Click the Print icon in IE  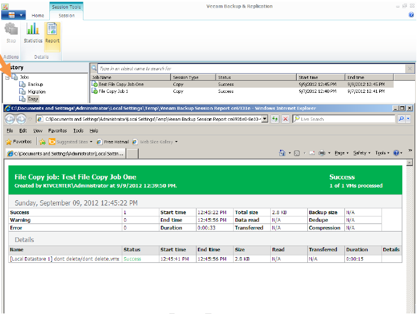[x=322, y=153]
